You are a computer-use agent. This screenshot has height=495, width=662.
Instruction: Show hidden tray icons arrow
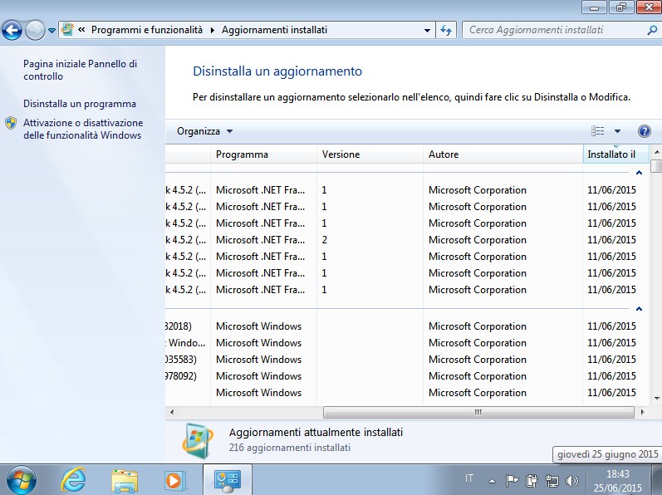pyautogui.click(x=492, y=480)
